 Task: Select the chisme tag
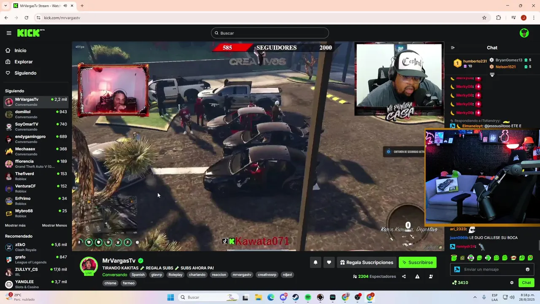[111, 283]
